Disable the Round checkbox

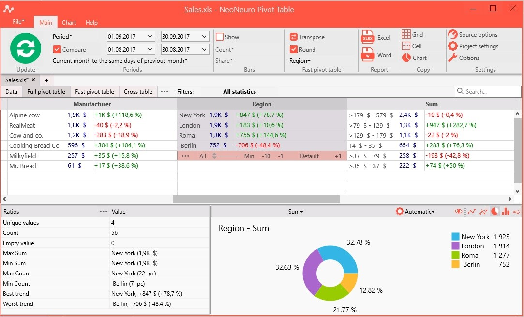(293, 49)
